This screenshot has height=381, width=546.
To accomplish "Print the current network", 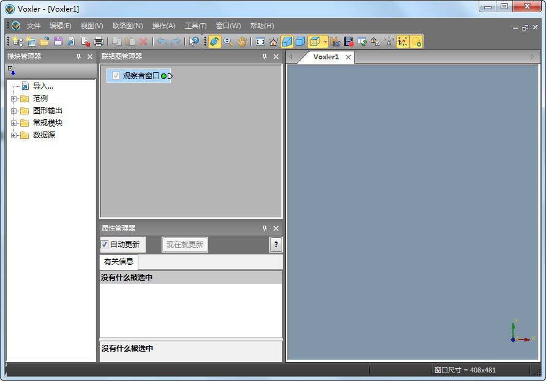I will tap(99, 41).
